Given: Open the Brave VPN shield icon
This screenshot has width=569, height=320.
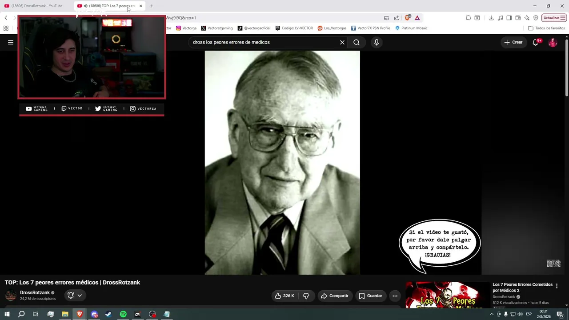Looking at the screenshot, I should [536, 18].
